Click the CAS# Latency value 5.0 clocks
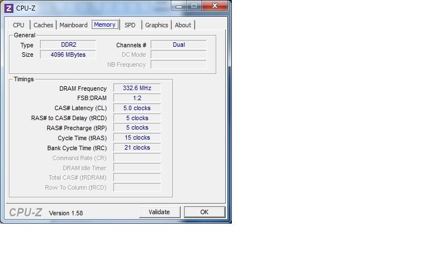The height and width of the screenshot is (267, 427). coord(137,108)
